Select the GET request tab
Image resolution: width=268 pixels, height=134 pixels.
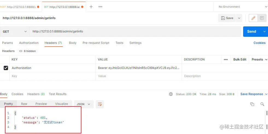pyautogui.click(x=64, y=7)
